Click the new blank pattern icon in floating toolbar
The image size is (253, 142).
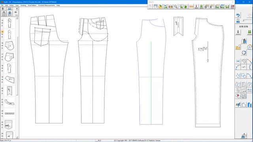[x=150, y=7]
